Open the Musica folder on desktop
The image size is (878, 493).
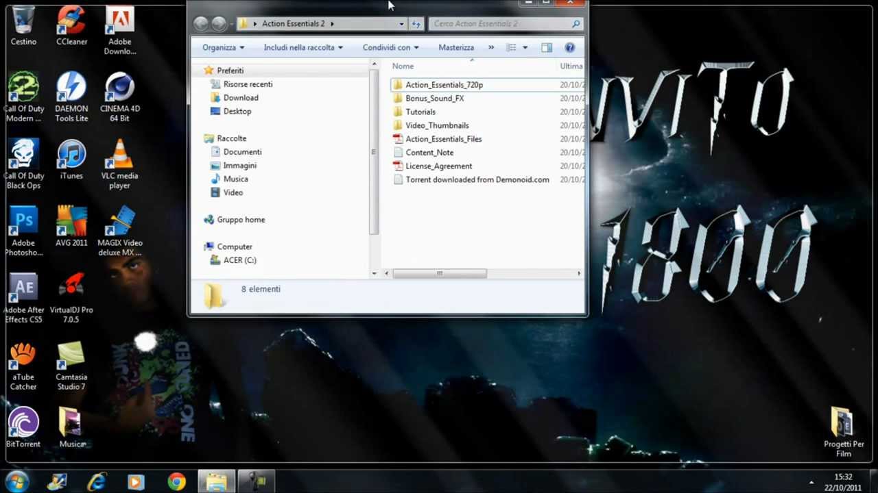click(71, 428)
